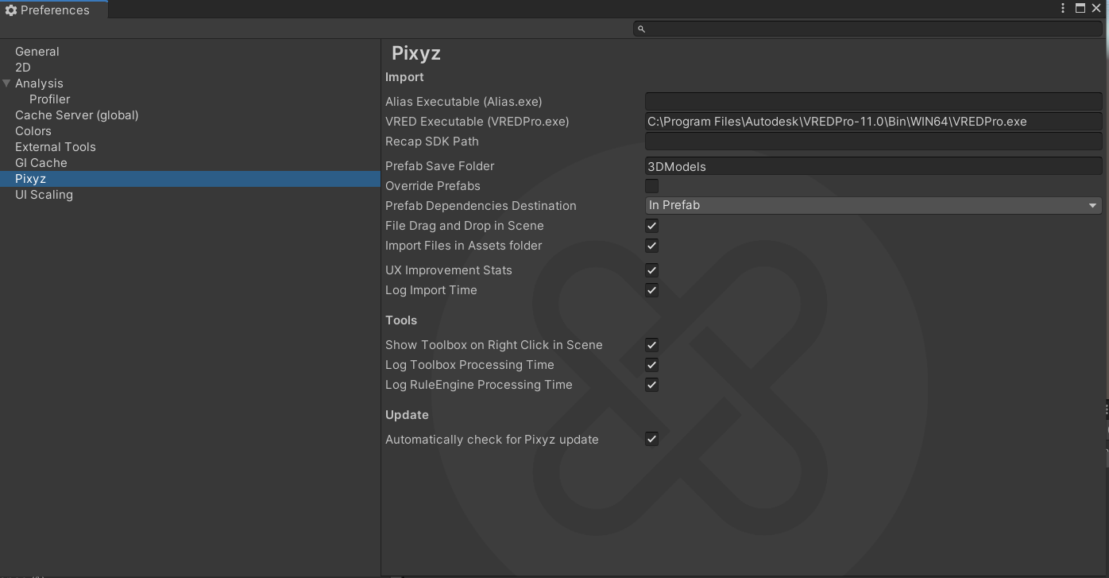Open the 2D preferences section
The height and width of the screenshot is (578, 1109).
pyautogui.click(x=23, y=68)
